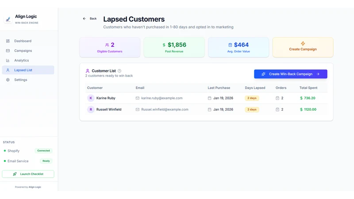Click the Eligible Customers people icon
This screenshot has width=354, height=199.
[x=107, y=45]
